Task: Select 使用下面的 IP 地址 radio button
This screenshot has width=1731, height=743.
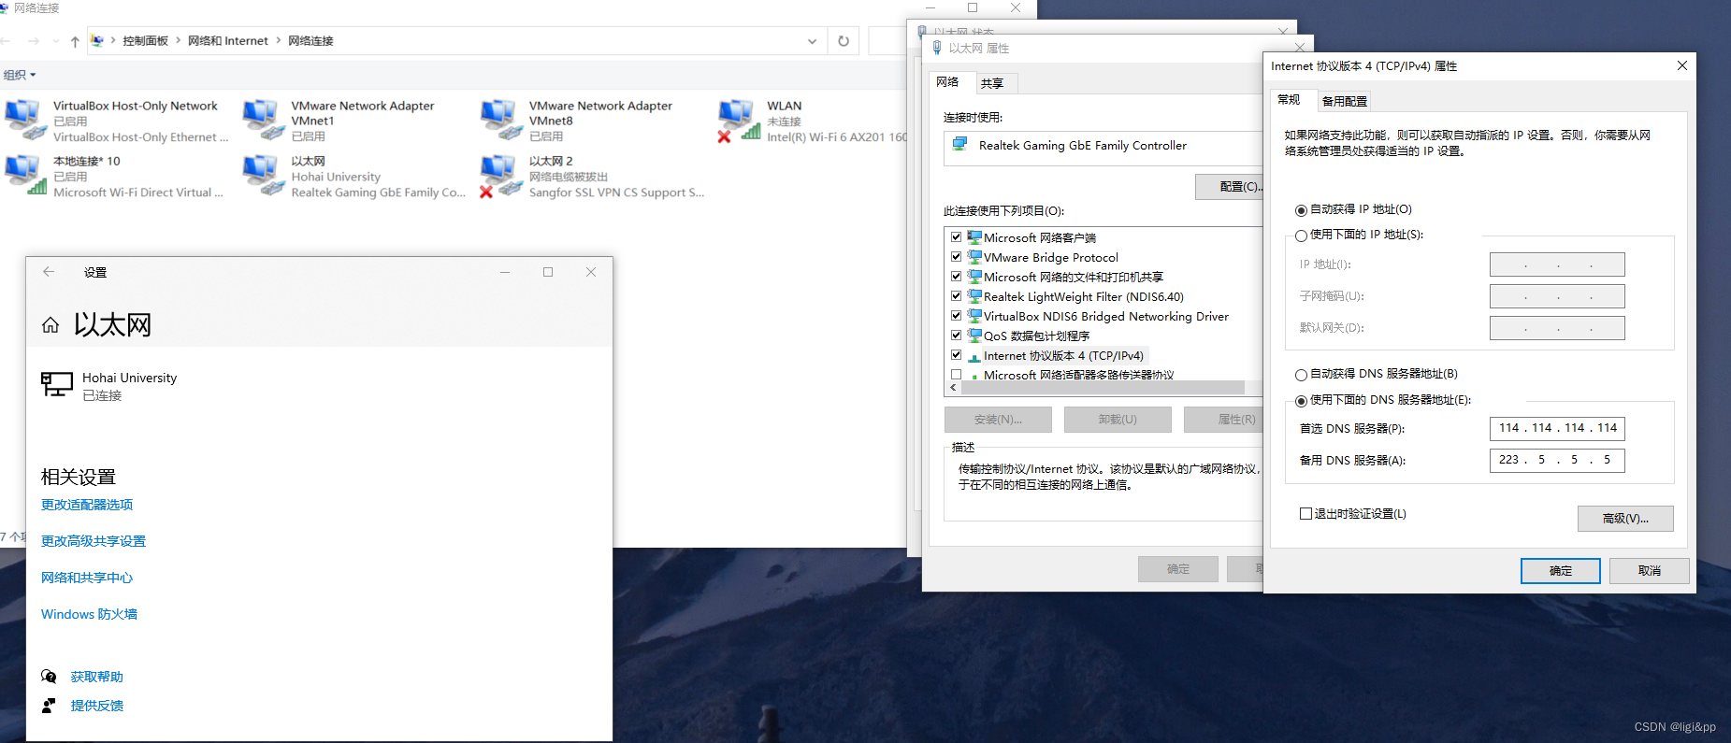Action: click(x=1301, y=236)
